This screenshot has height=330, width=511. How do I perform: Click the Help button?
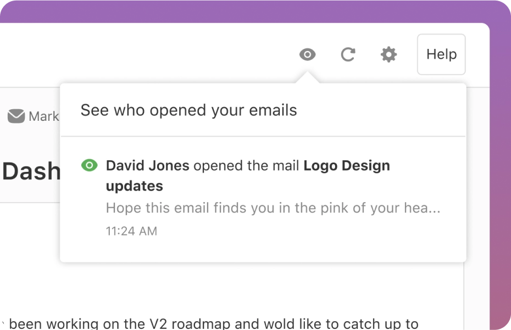[441, 54]
